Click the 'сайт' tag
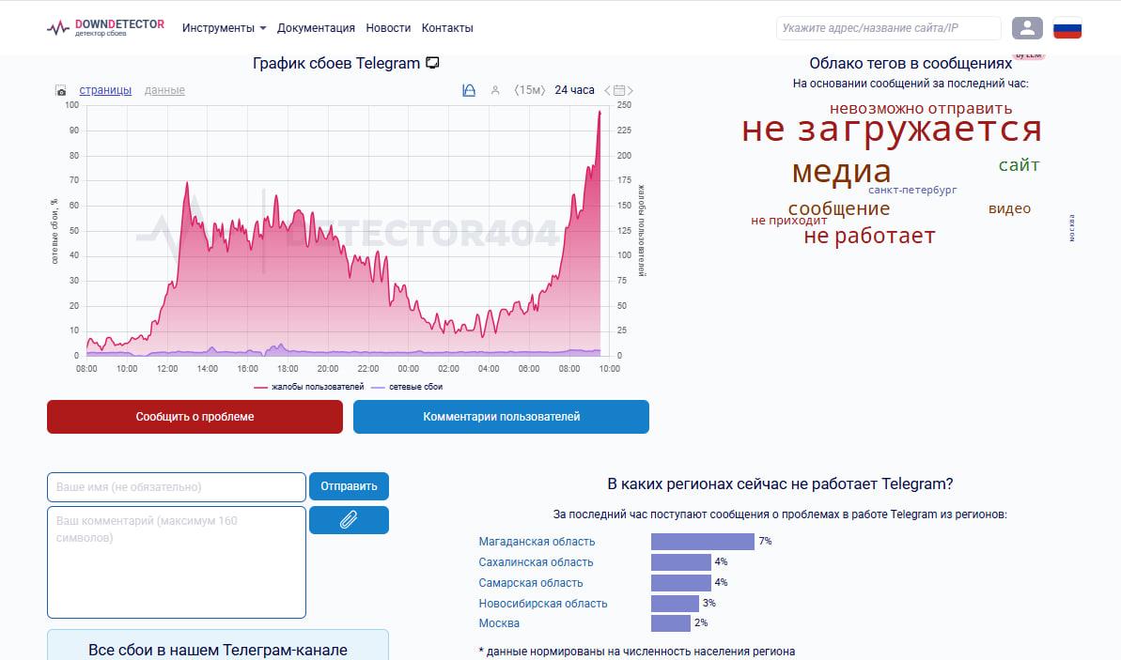1121x660 pixels. coord(1019,165)
